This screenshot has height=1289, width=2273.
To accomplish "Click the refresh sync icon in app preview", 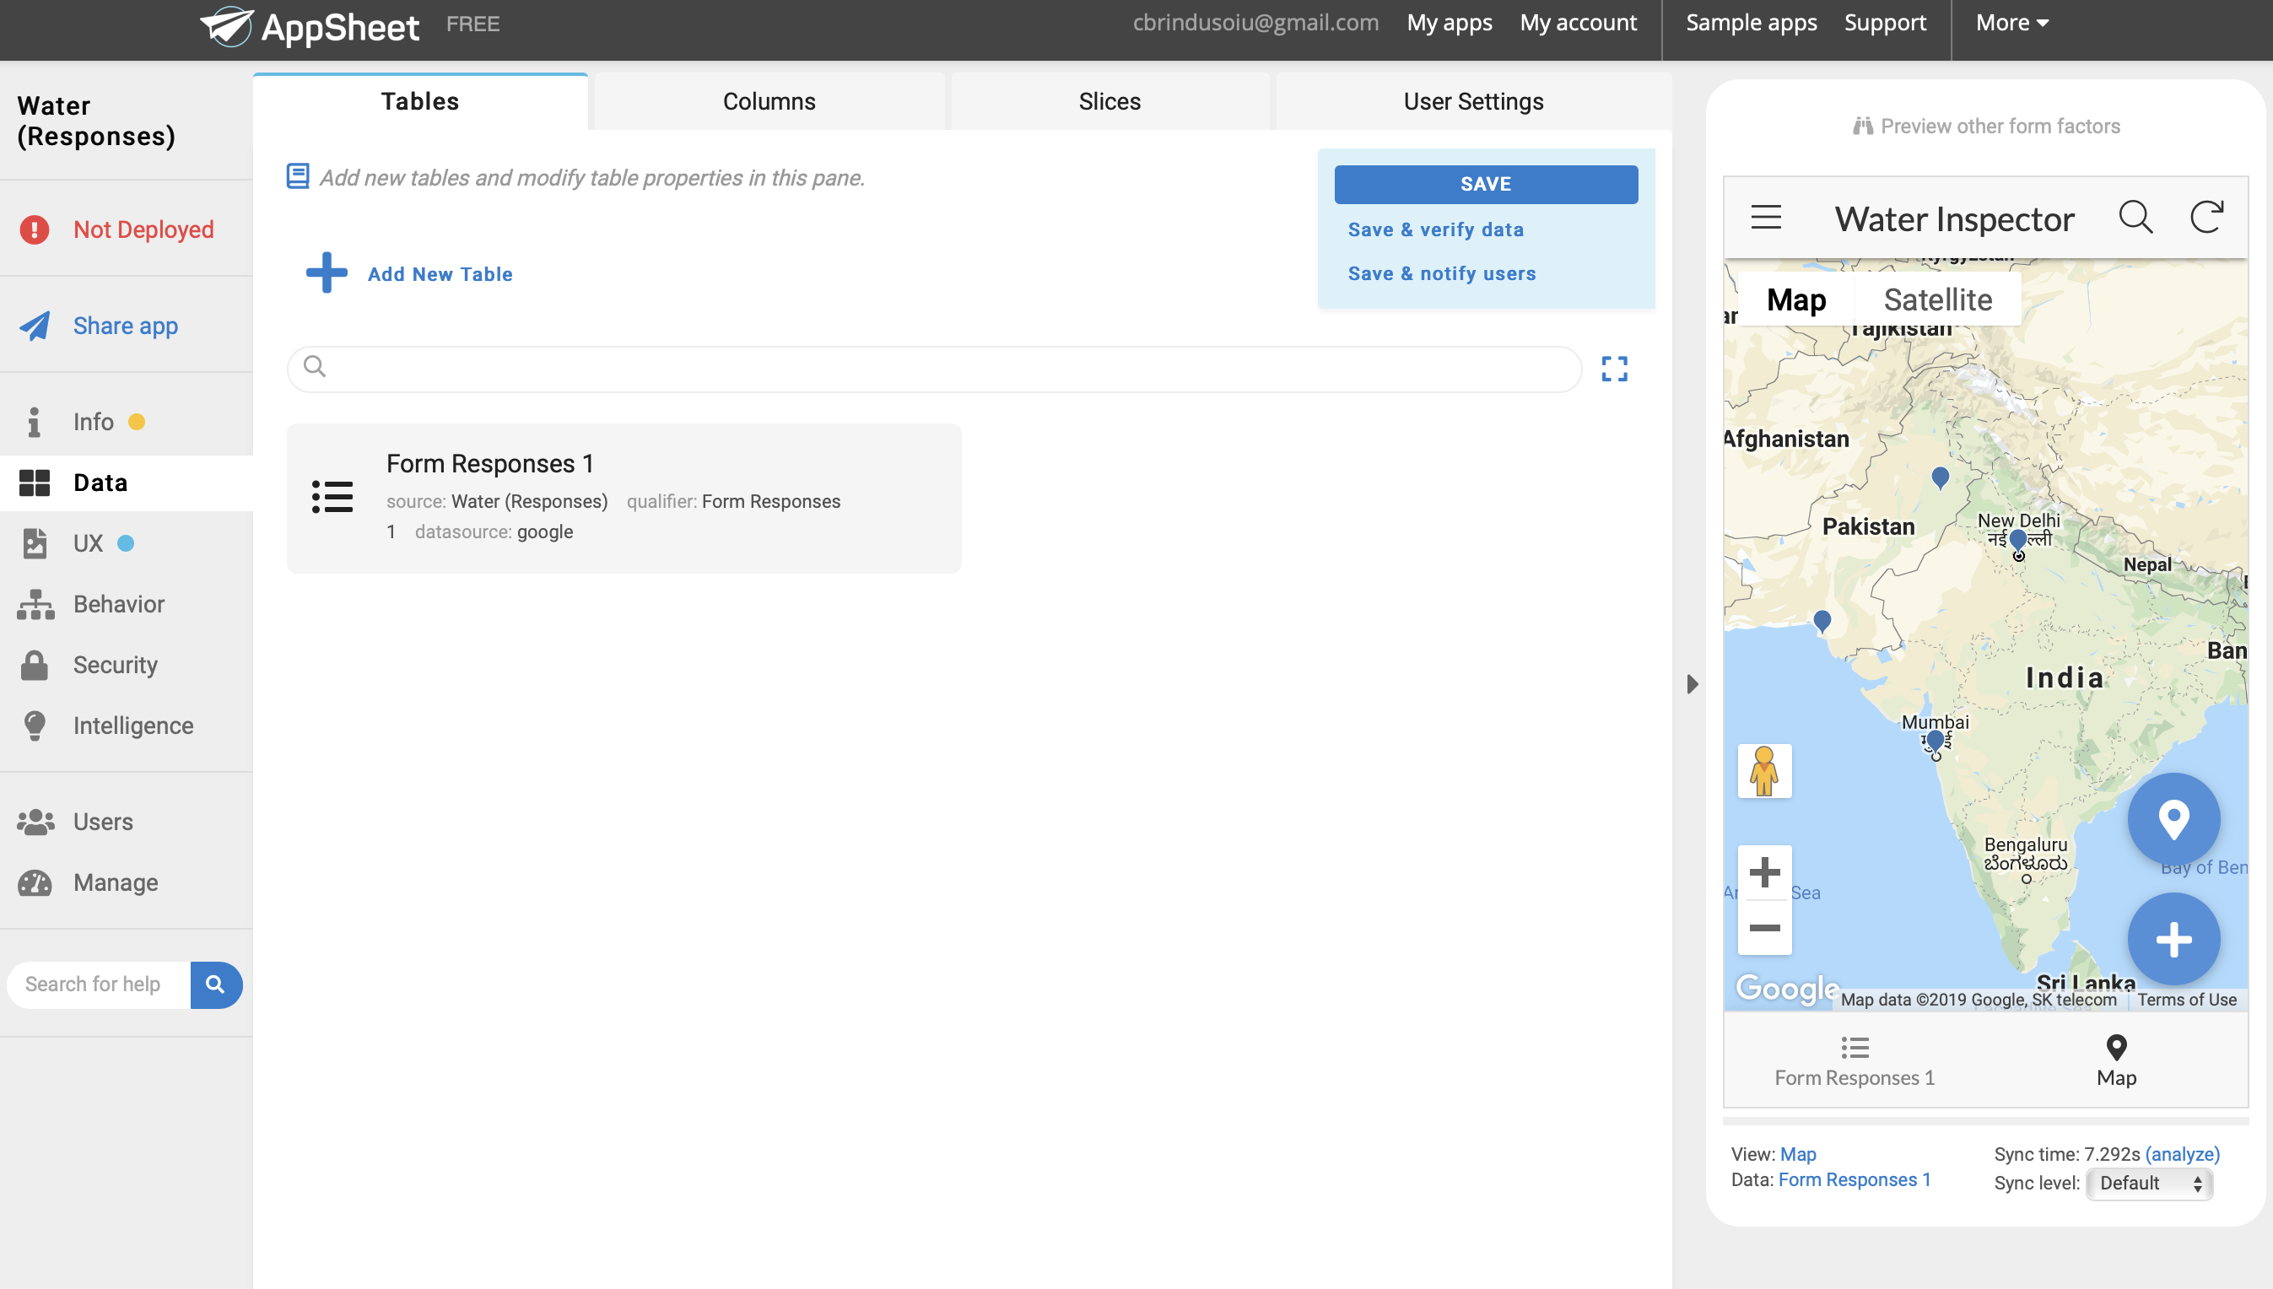I will tap(2206, 217).
